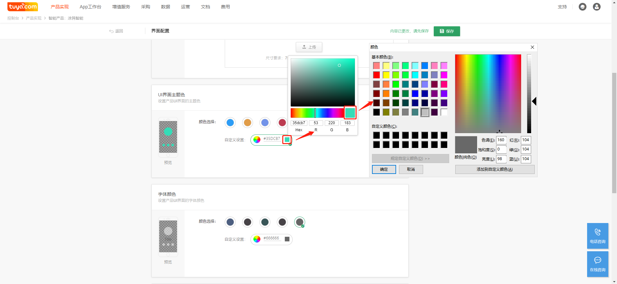Select the slate blue font color circle
The width and height of the screenshot is (617, 284).
[230, 222]
